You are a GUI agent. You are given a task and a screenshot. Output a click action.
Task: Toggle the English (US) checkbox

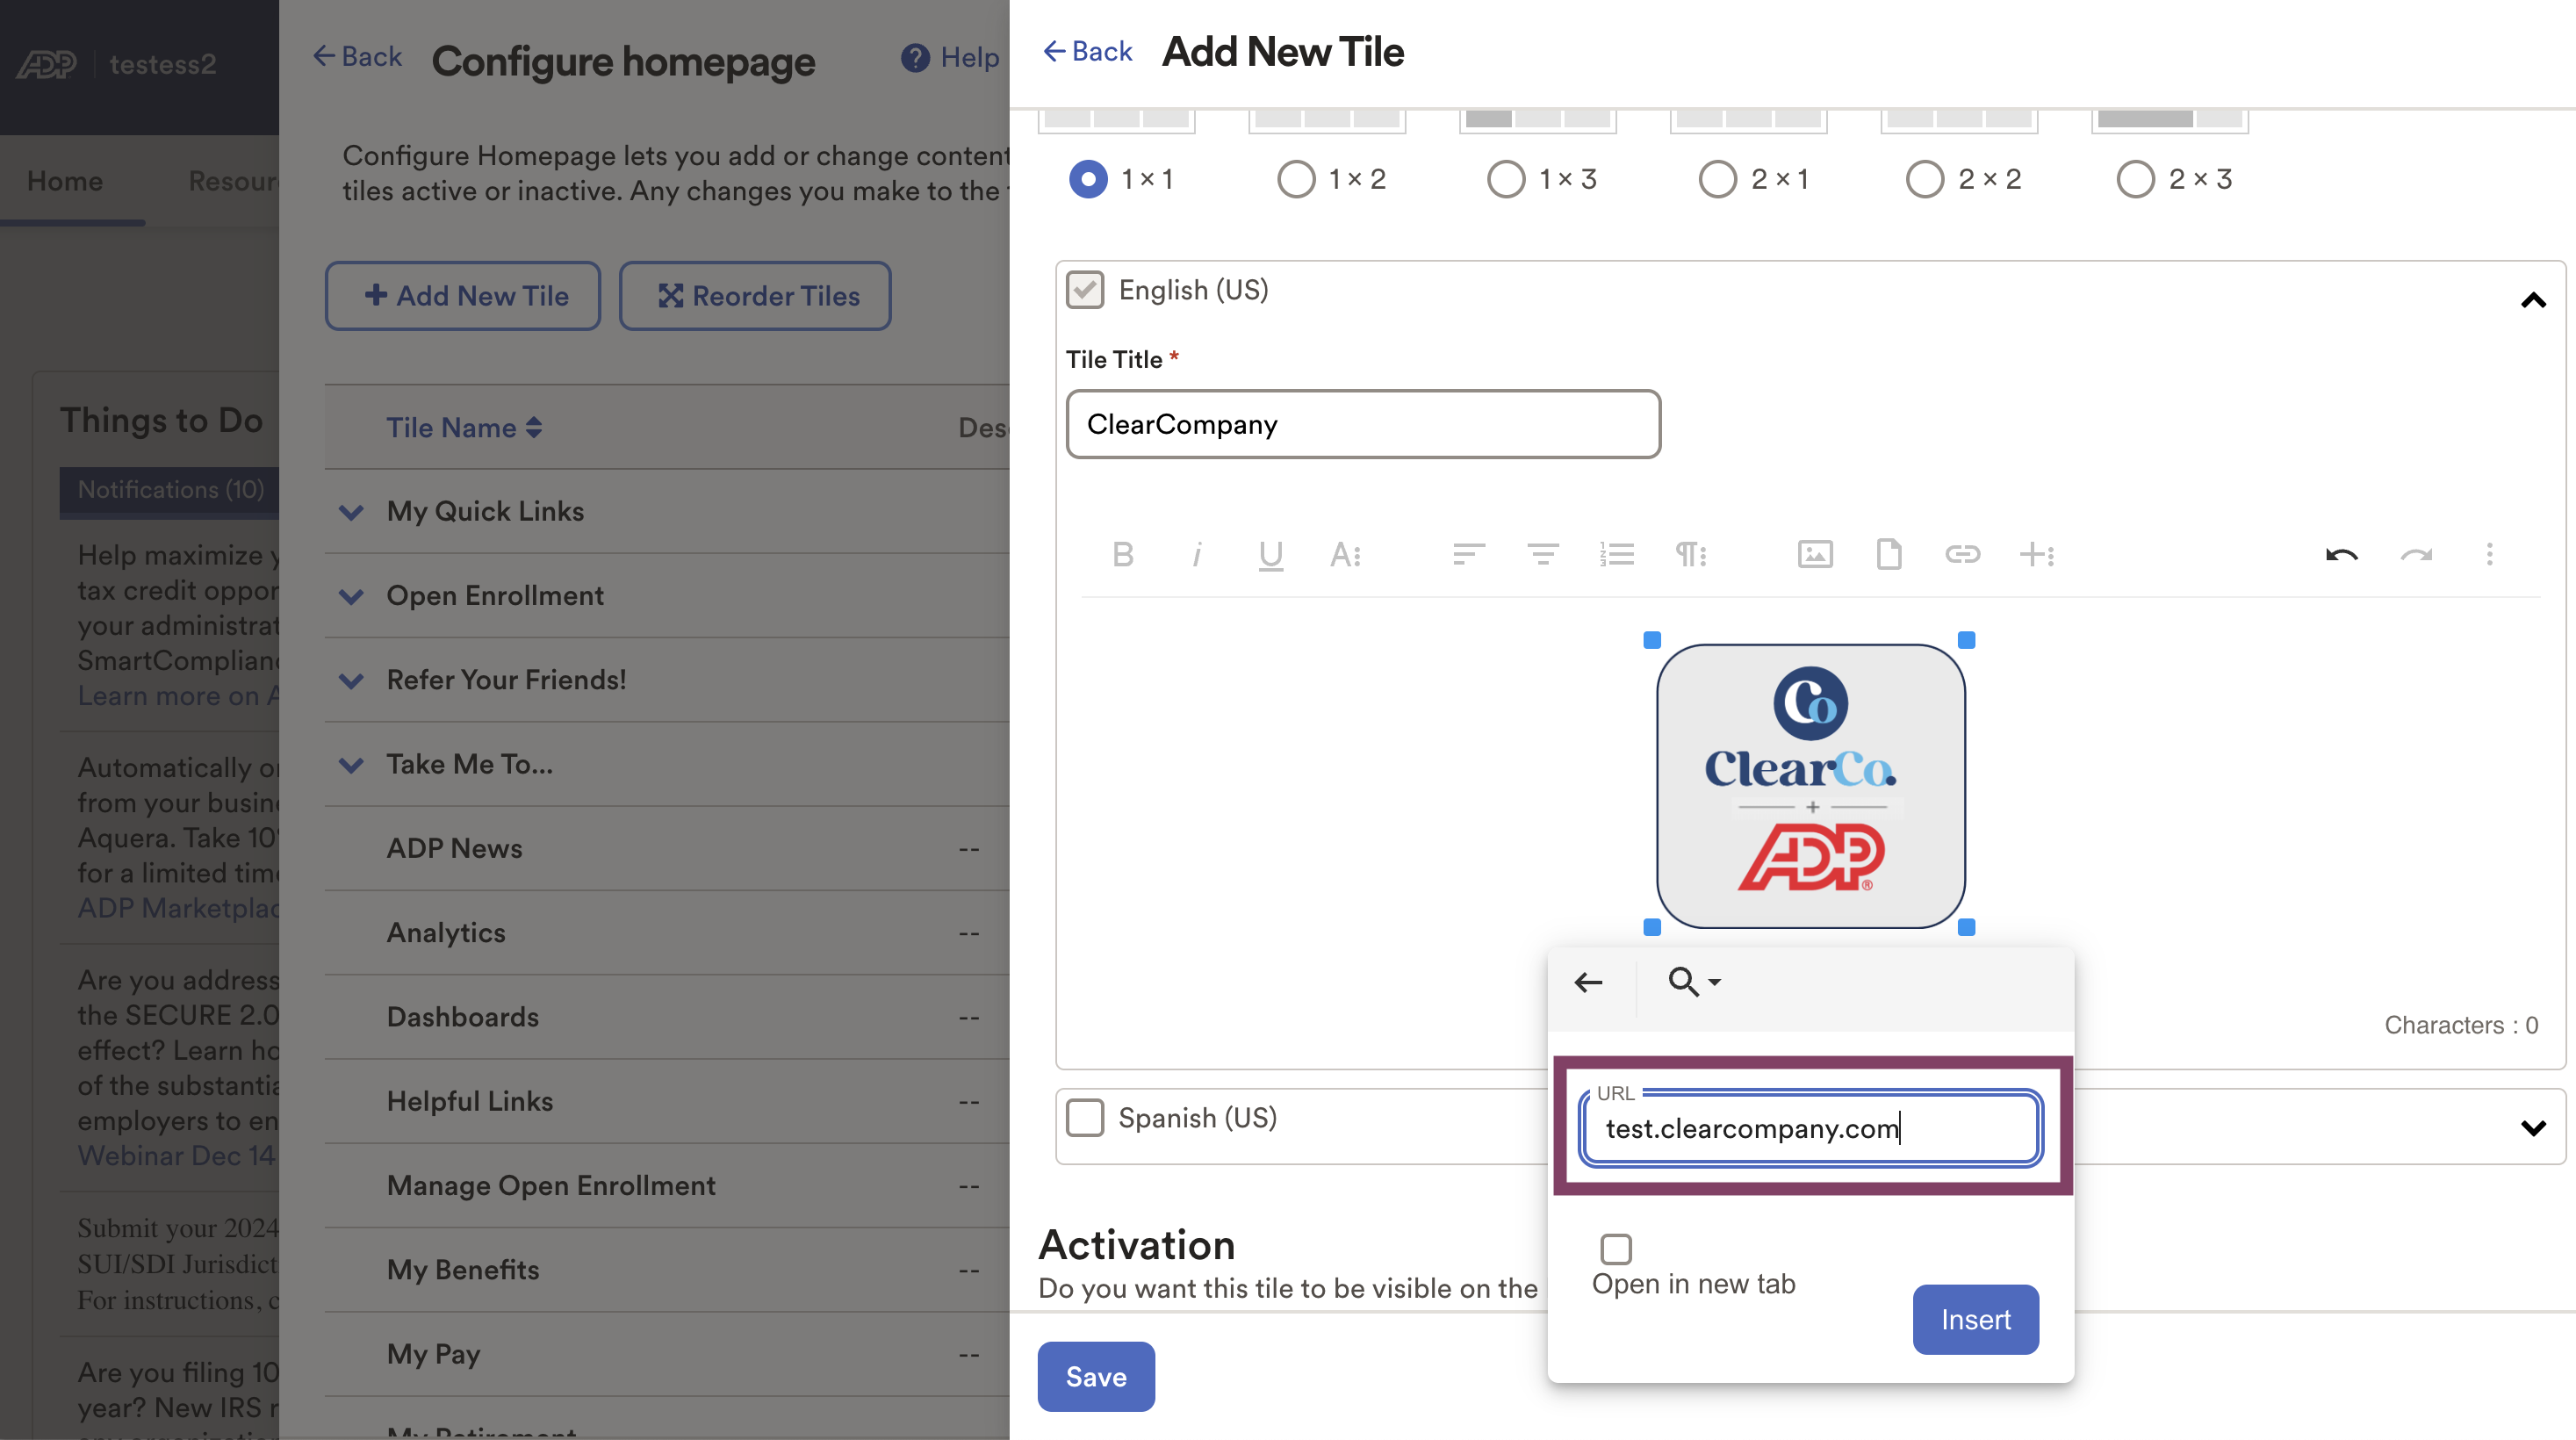pyautogui.click(x=1085, y=290)
